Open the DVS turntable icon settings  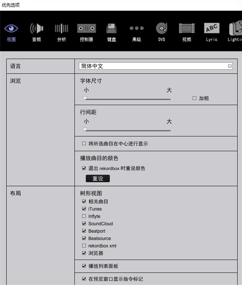point(162,32)
